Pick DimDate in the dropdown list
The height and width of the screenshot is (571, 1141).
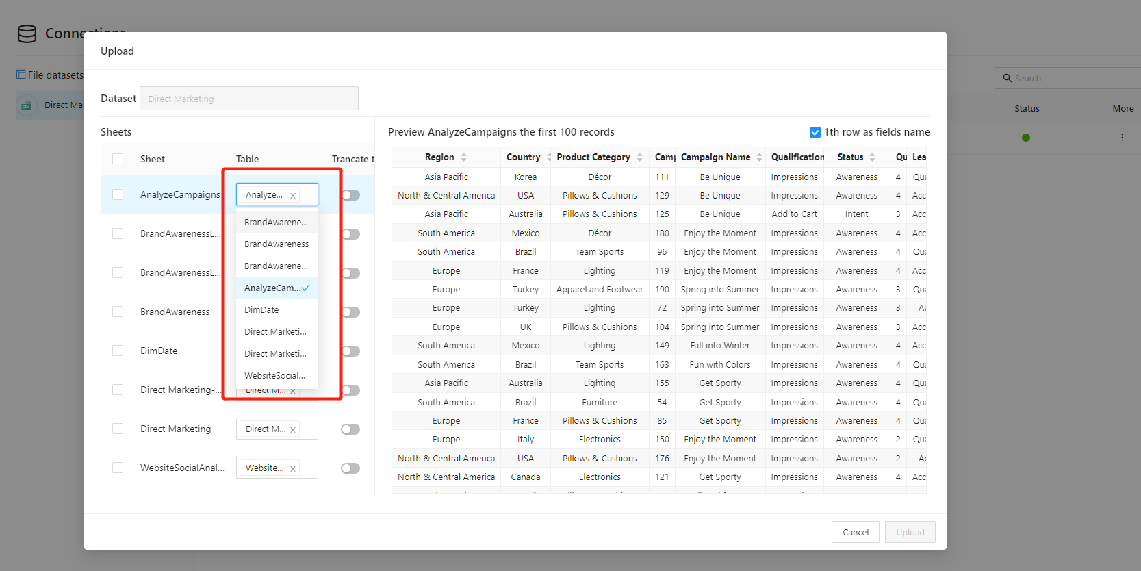click(x=277, y=309)
